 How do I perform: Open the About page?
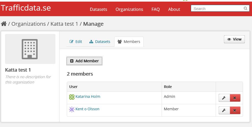click(174, 9)
